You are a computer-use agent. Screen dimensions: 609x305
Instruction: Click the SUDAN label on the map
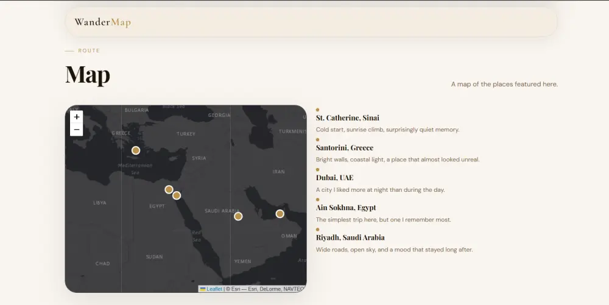pyautogui.click(x=154, y=257)
